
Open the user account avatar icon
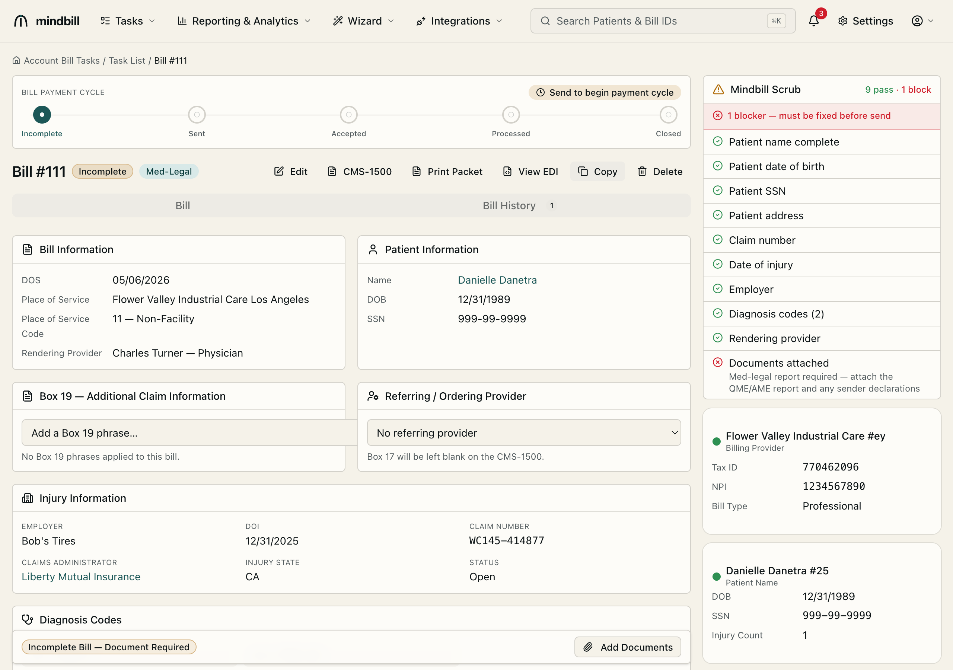coord(917,21)
